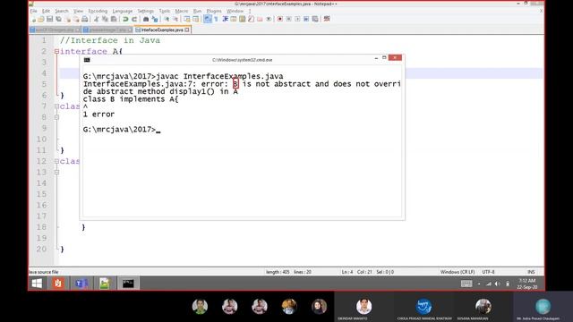
Task: Open Windows (CR LF) line ending selector
Action: (x=458, y=272)
